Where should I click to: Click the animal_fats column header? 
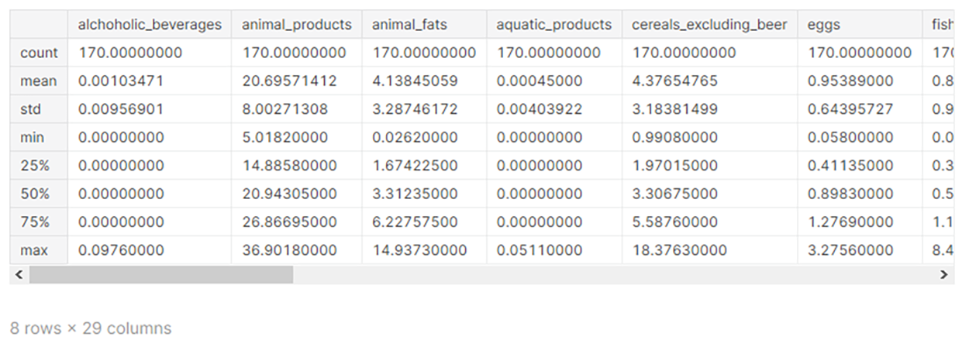(x=423, y=25)
